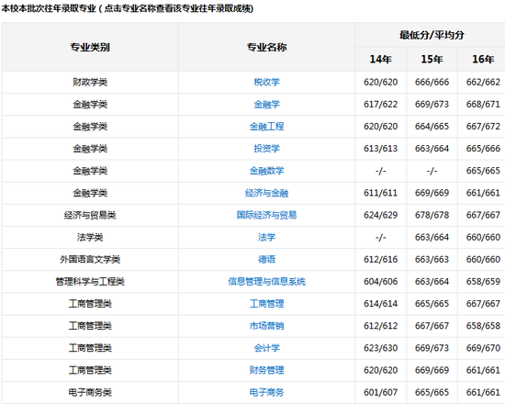This screenshot has width=505, height=404.
Task: Open the 信息管理与信息系统 major link
Action: click(266, 282)
